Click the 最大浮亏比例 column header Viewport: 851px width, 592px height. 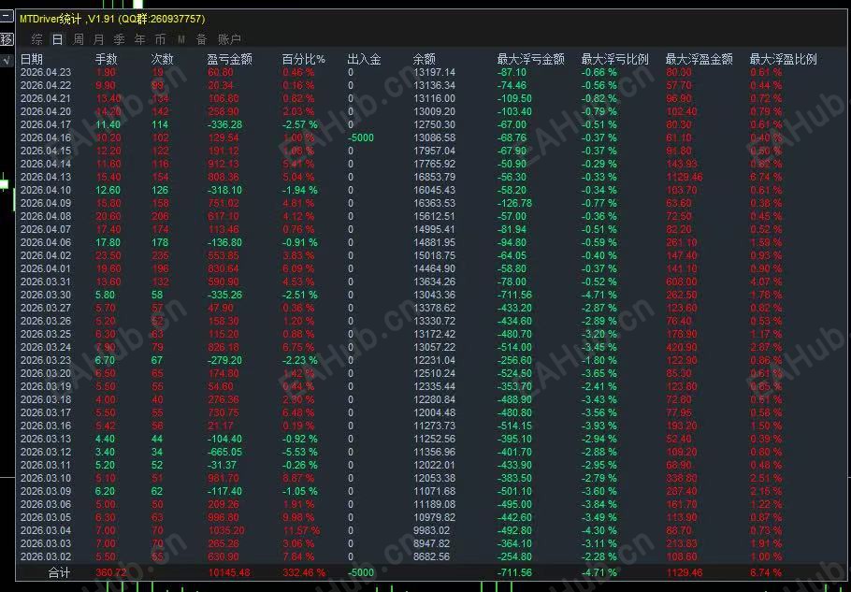click(x=615, y=59)
